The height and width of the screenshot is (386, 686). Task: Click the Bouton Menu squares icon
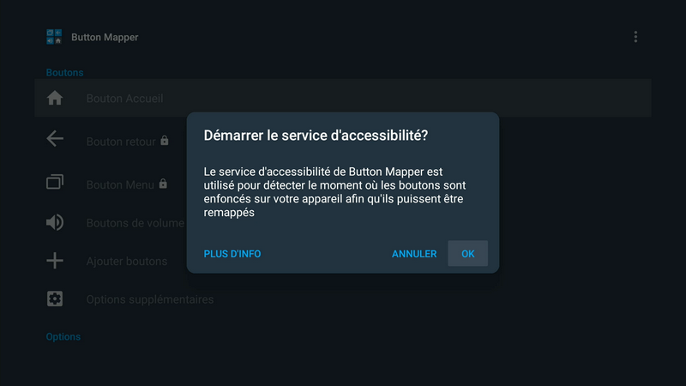point(55,182)
